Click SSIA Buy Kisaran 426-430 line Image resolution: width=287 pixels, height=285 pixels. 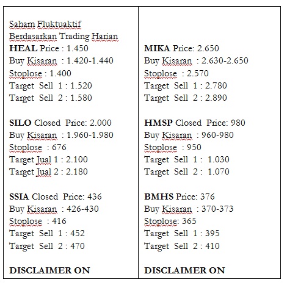click(x=54, y=209)
